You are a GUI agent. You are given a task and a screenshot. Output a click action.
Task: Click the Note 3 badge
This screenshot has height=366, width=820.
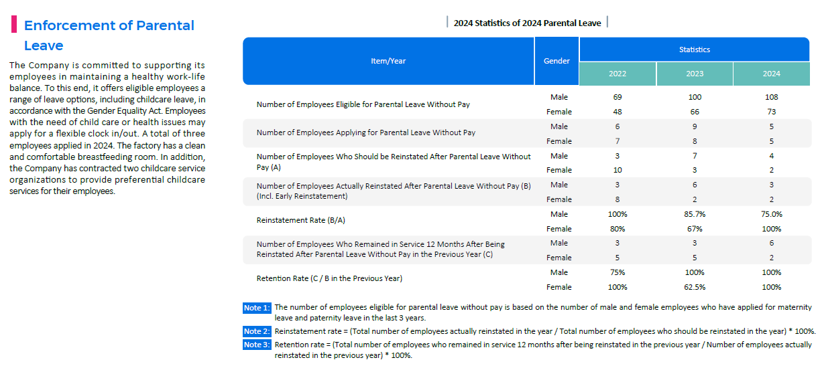(x=257, y=345)
